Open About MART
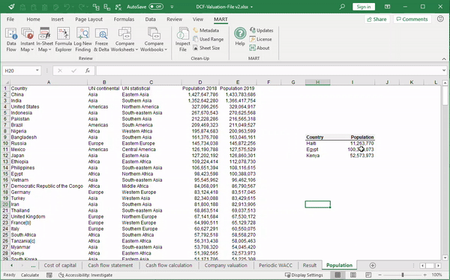This screenshot has width=450, height=280. click(259, 48)
